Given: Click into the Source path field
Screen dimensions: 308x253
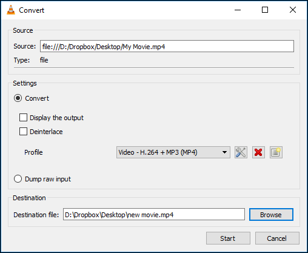Looking at the screenshot, I should 167,46.
